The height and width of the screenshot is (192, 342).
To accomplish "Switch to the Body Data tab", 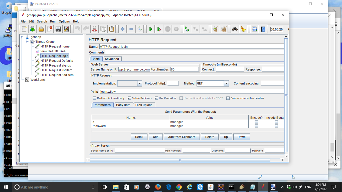I will point(123,105).
